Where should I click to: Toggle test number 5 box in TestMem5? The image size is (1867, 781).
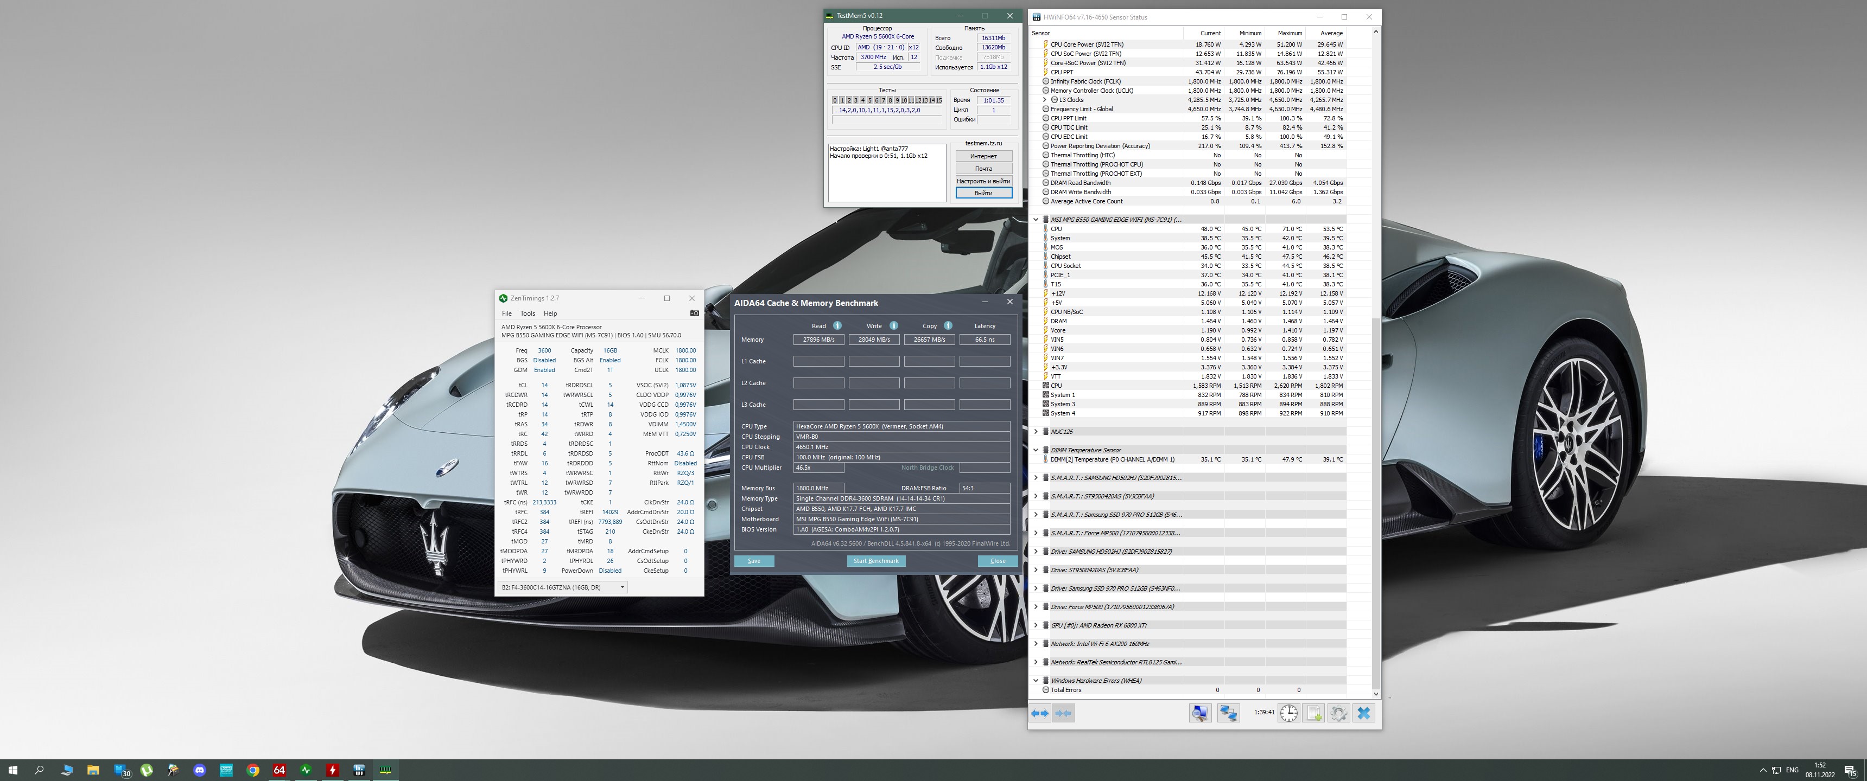pos(869,101)
